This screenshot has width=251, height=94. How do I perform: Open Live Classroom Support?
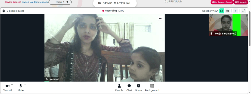(222, 2)
